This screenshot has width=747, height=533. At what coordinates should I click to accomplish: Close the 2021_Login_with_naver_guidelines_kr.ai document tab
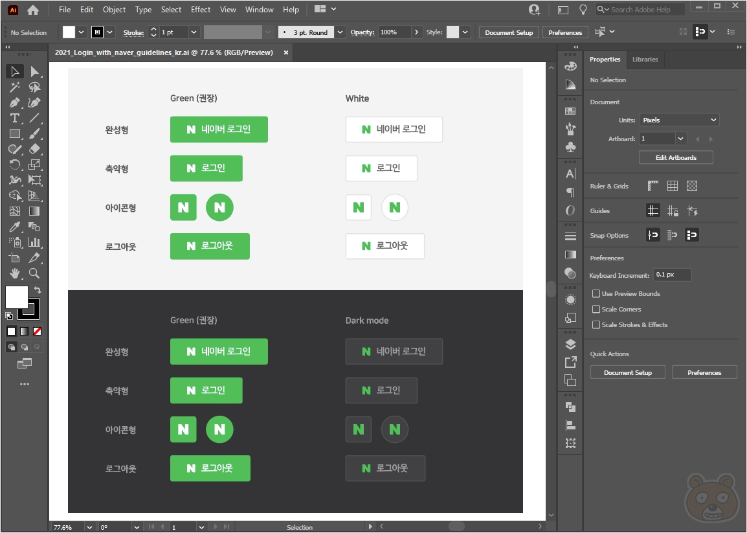[x=286, y=52]
